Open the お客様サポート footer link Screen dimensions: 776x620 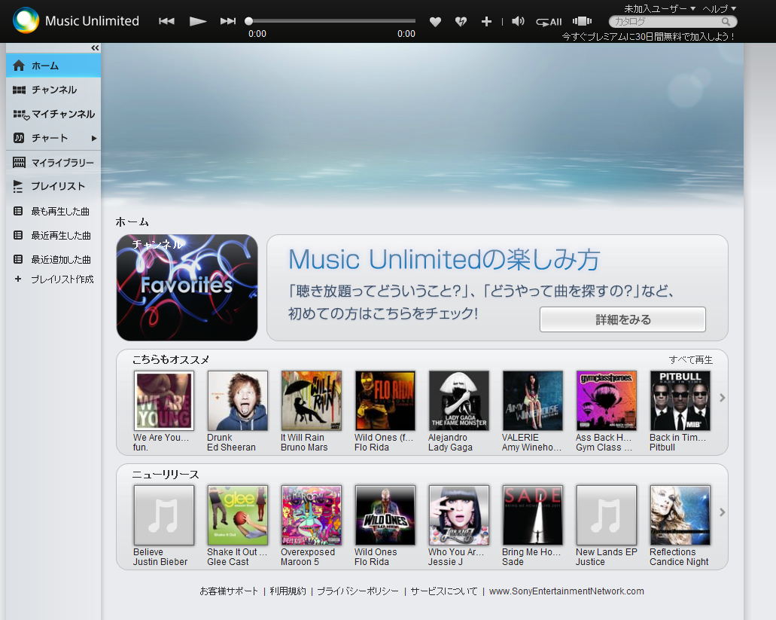point(229,591)
